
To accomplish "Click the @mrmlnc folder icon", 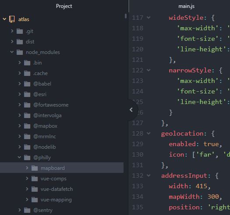I will point(27,136).
